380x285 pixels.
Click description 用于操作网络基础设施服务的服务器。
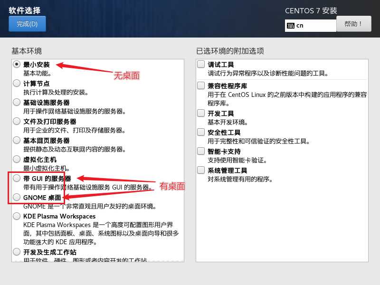click(75, 111)
